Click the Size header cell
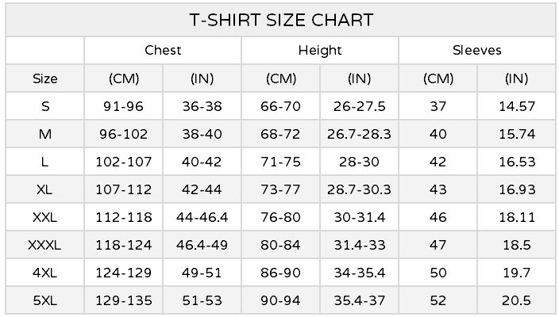This screenshot has height=317, width=559. pos(45,78)
